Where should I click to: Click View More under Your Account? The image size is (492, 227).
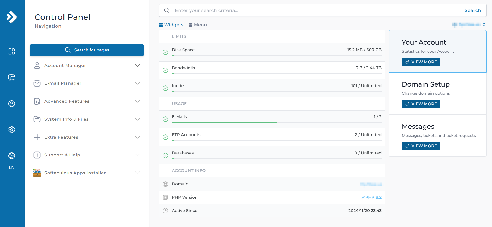point(421,62)
